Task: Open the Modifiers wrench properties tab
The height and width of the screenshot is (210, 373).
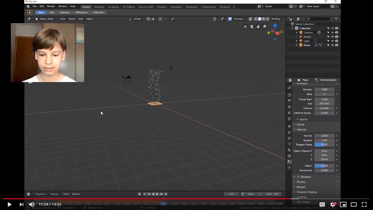Action: click(x=289, y=138)
